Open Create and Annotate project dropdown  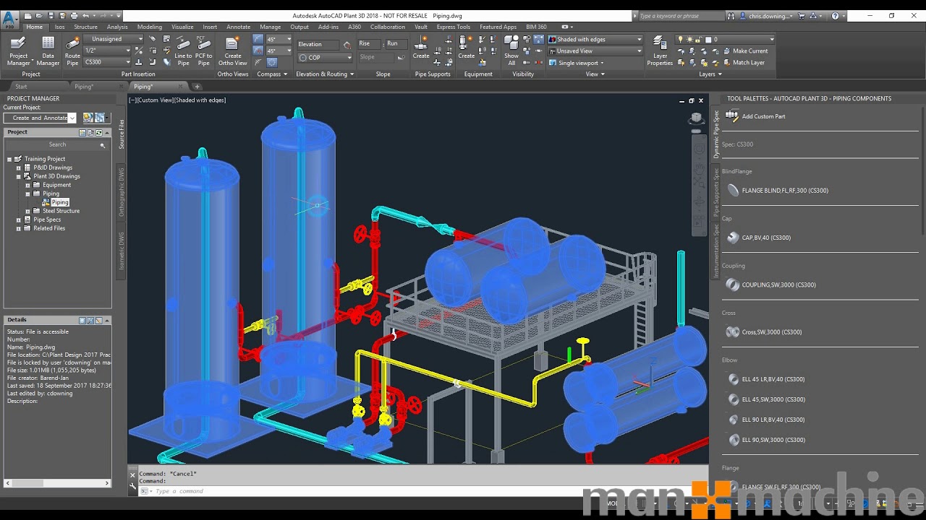tap(40, 118)
